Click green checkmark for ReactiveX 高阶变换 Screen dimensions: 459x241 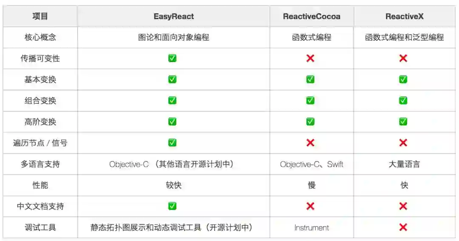coord(403,122)
